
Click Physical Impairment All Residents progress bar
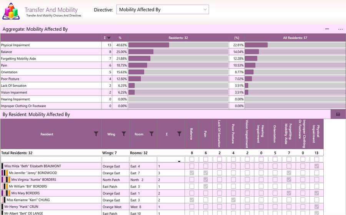tap(295, 45)
